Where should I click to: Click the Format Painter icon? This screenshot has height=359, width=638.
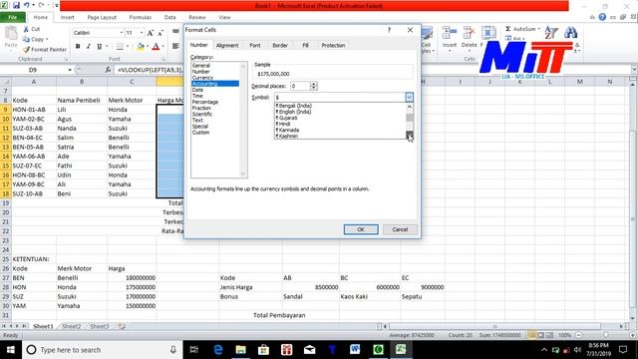[x=27, y=49]
